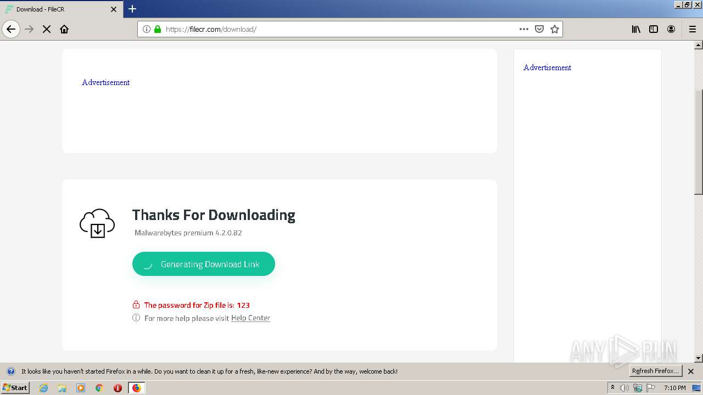Save page to Pocket
This screenshot has height=395, width=703.
[539, 29]
